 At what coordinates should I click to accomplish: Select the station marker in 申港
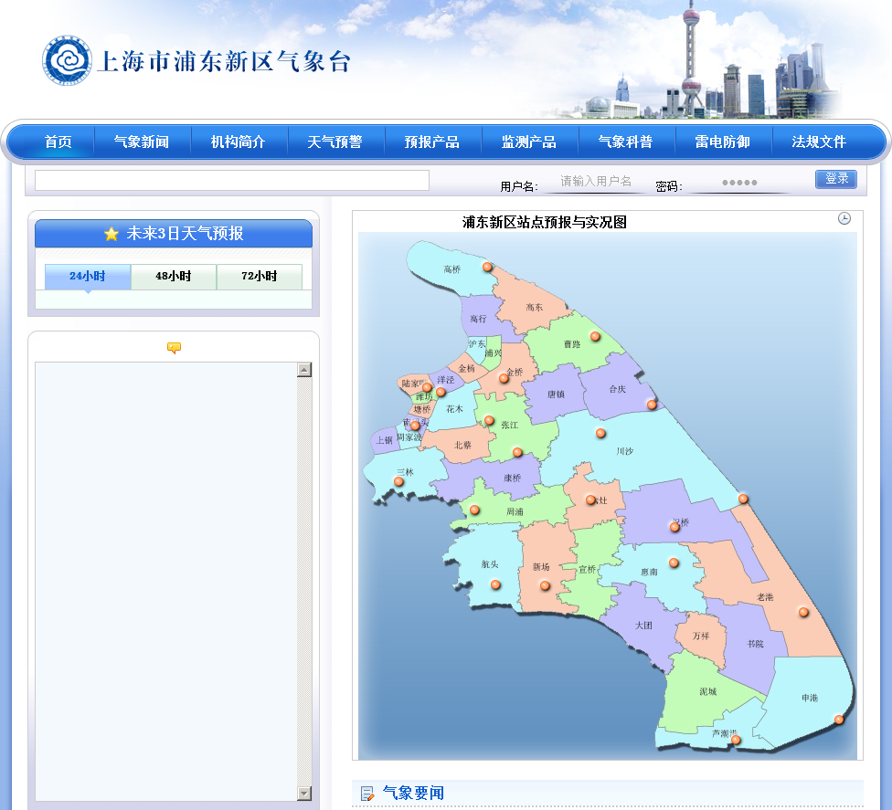(x=838, y=720)
